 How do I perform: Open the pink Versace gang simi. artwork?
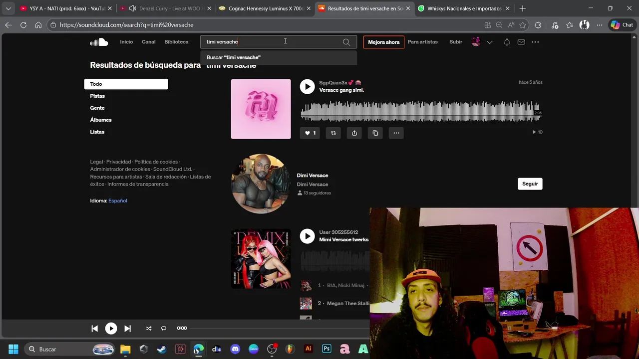point(261,109)
